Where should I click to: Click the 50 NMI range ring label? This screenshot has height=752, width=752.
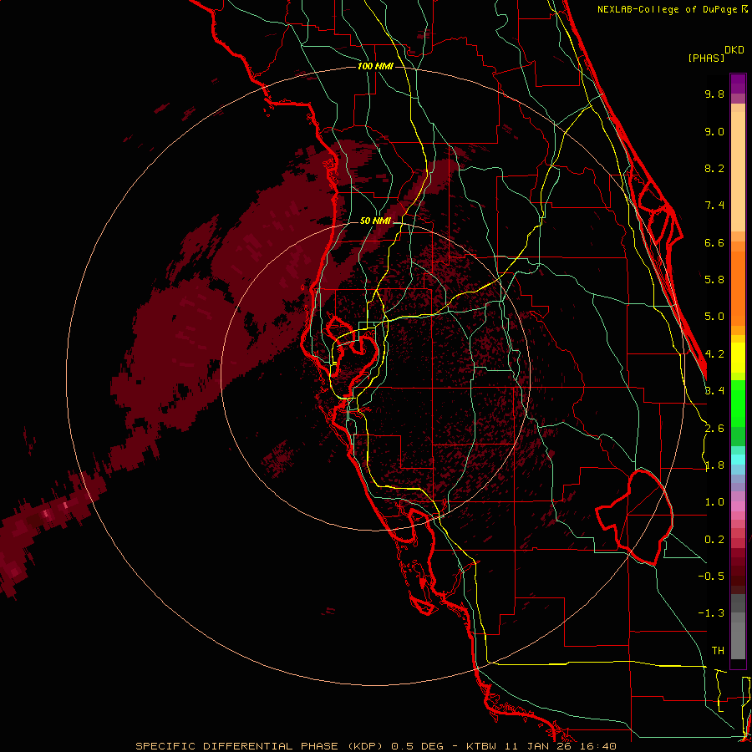[x=375, y=221]
